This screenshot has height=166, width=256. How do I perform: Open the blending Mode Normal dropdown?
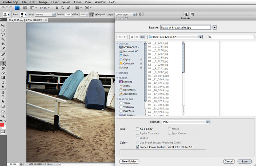click(x=45, y=15)
